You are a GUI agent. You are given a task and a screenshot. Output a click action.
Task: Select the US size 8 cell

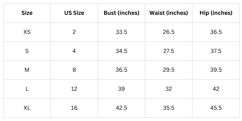coord(74,70)
